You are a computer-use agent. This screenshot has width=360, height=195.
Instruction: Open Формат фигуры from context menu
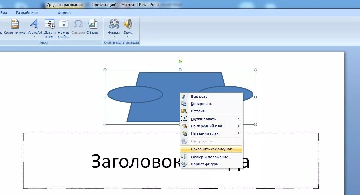pos(211,164)
